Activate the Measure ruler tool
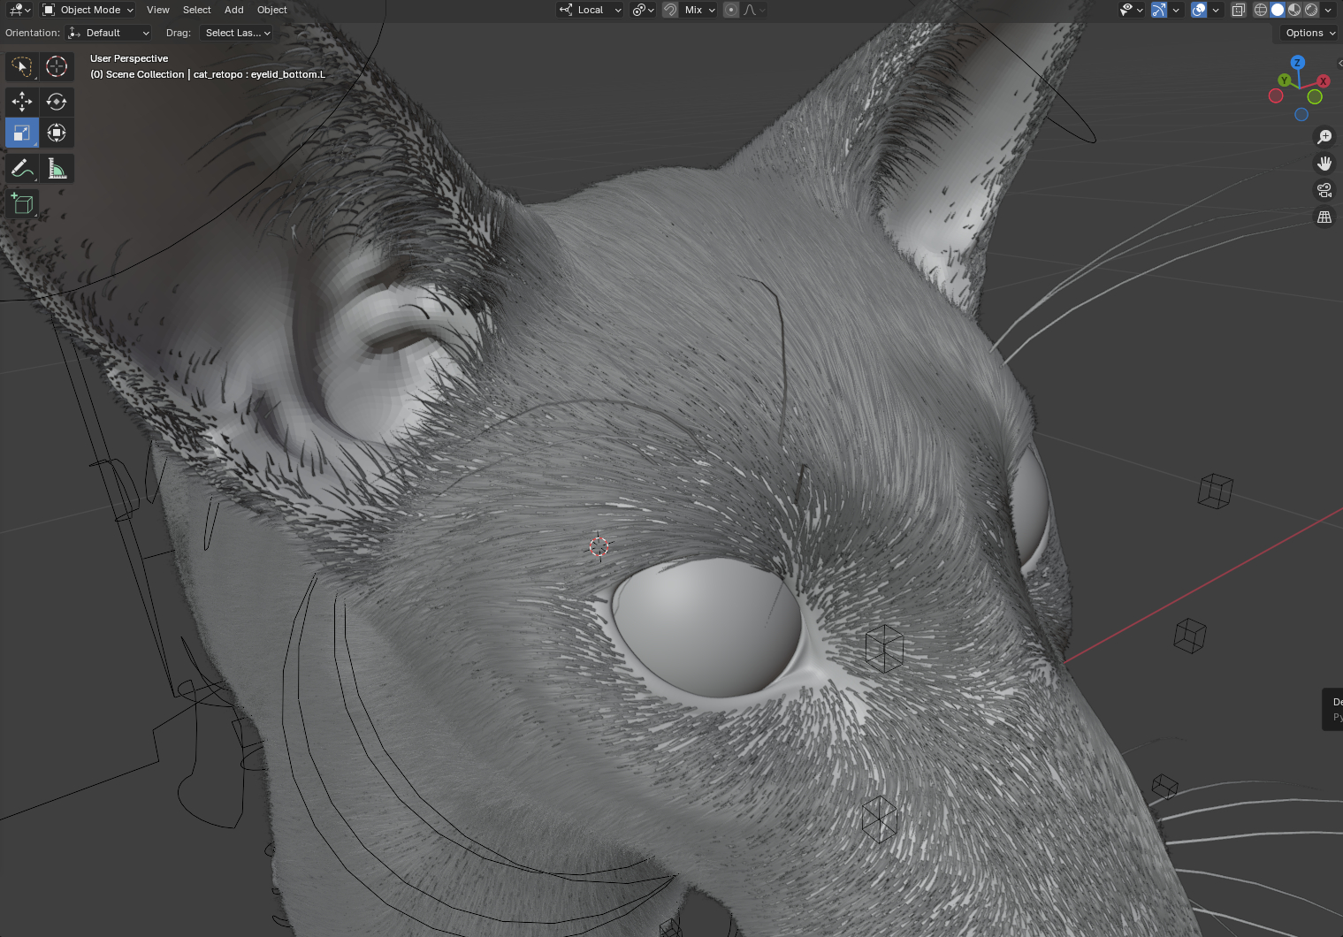The height and width of the screenshot is (937, 1343). coord(57,168)
